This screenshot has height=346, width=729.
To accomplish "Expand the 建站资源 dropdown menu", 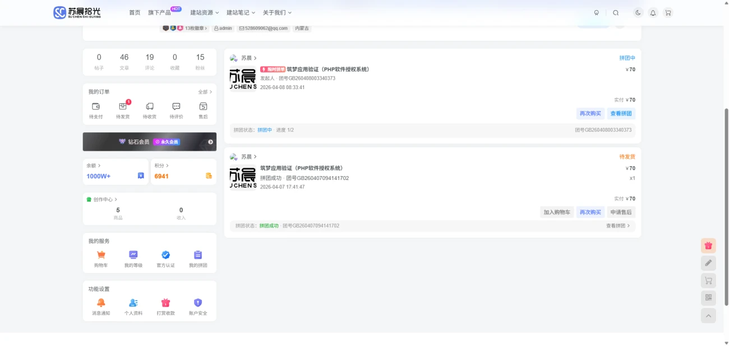I will [204, 12].
